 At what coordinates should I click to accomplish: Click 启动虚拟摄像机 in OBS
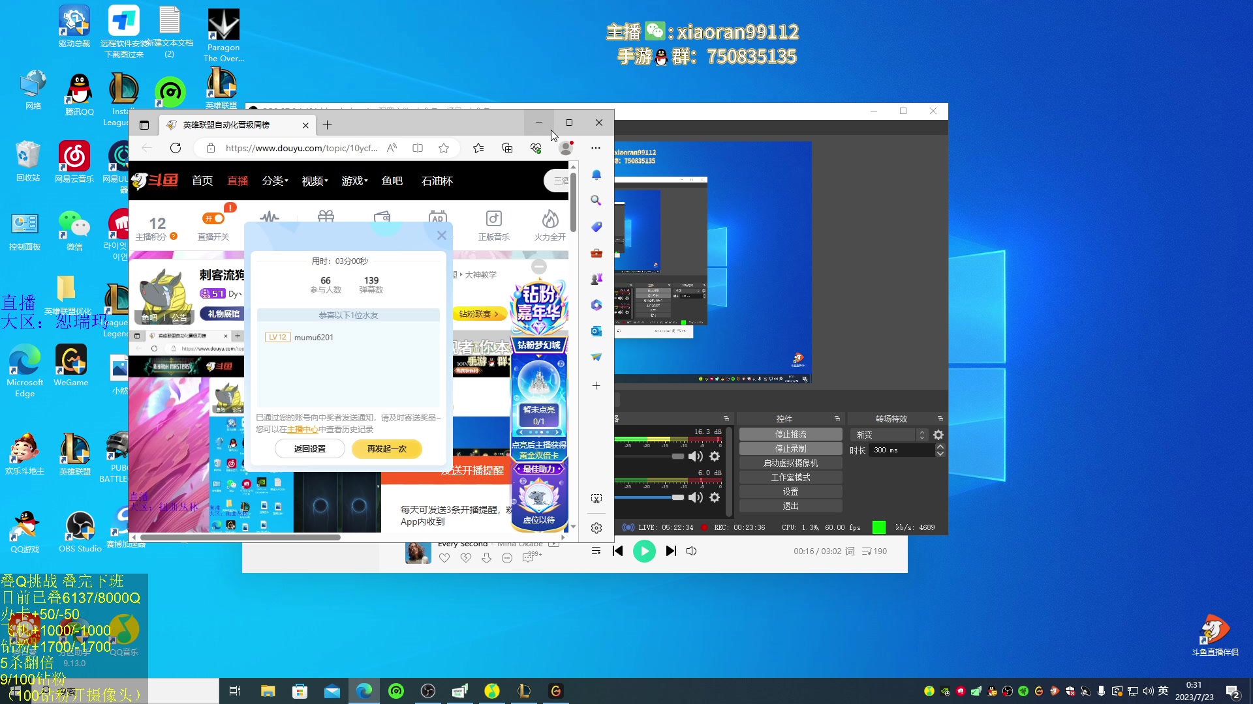coord(791,463)
